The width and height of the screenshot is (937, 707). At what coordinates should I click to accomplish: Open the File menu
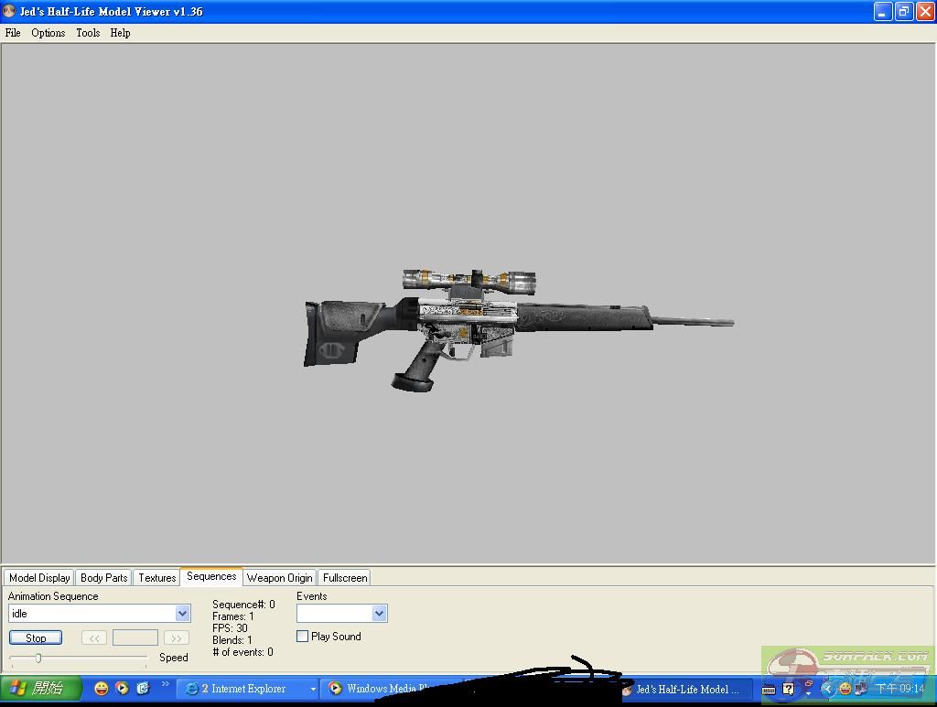coord(13,33)
